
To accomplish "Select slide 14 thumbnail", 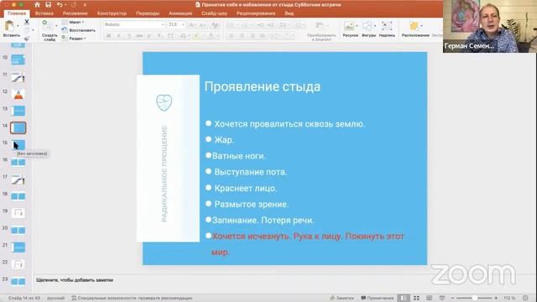I will 18,128.
